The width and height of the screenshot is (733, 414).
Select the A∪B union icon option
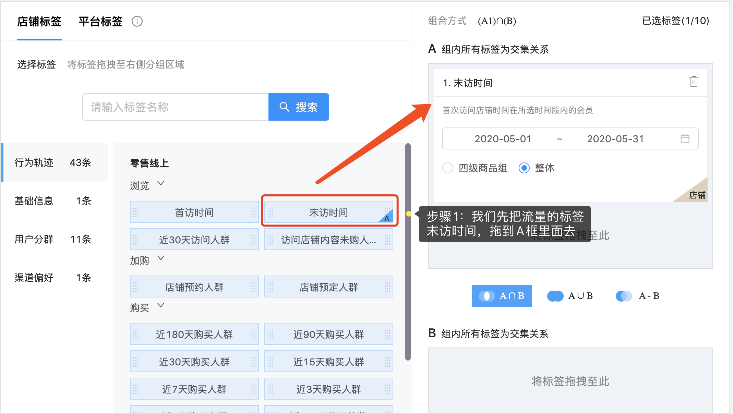555,296
